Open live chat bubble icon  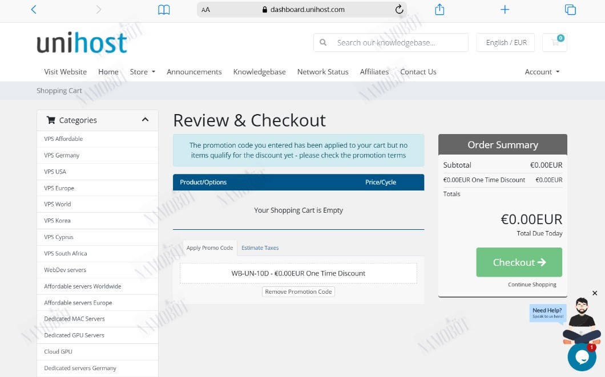coord(582,357)
